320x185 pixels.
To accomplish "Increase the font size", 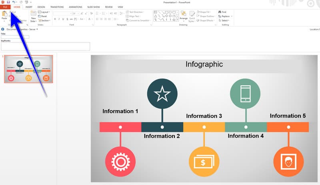I will point(82,14).
